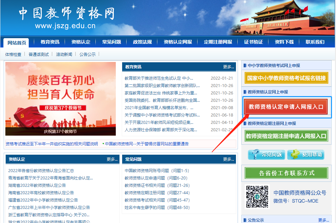Go to 证书验证 in the navigation
This screenshot has width=336, height=223.
(253, 42)
